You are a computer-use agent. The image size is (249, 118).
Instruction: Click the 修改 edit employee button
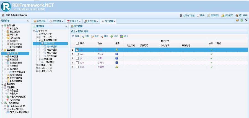coord(95,36)
